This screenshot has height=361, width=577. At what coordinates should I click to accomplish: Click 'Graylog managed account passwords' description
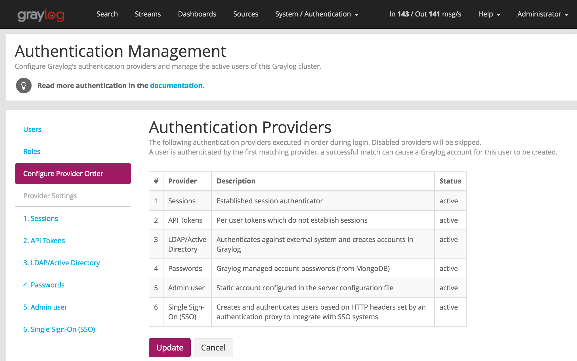pyautogui.click(x=323, y=268)
